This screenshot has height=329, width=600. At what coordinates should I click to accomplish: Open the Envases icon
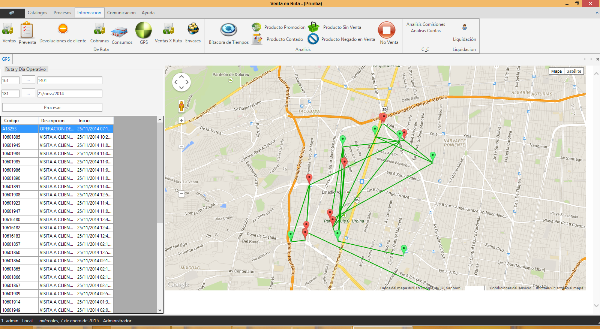[193, 29]
